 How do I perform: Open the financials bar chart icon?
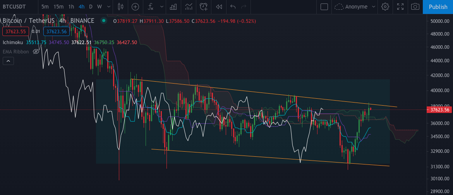[x=173, y=7]
